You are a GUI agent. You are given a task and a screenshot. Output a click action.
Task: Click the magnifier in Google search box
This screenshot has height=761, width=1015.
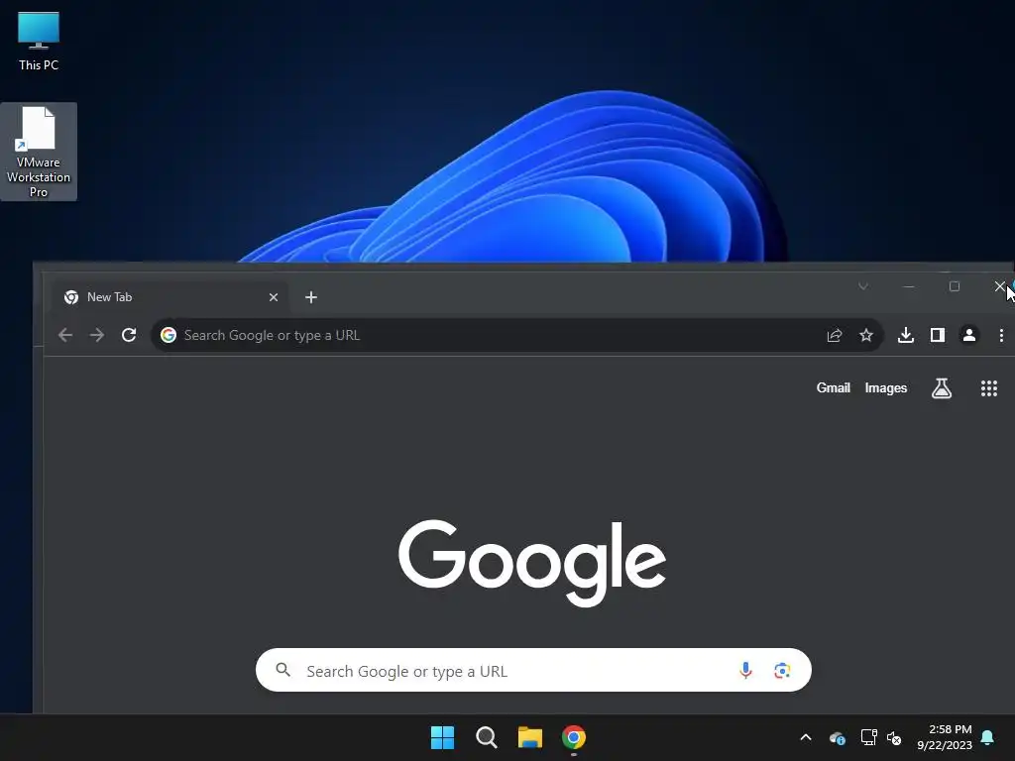tap(282, 670)
